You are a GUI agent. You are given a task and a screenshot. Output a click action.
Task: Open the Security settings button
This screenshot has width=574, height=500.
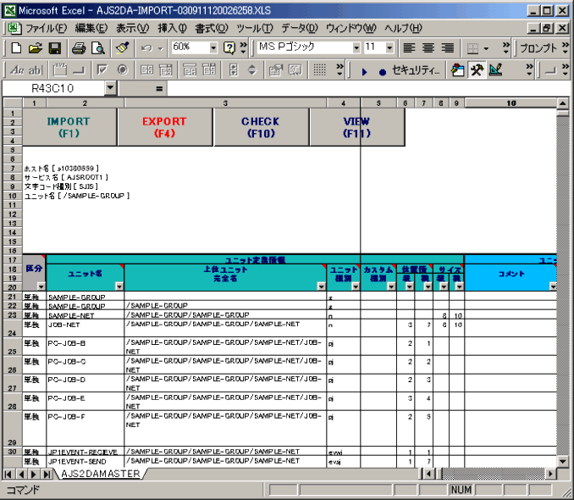click(x=416, y=70)
